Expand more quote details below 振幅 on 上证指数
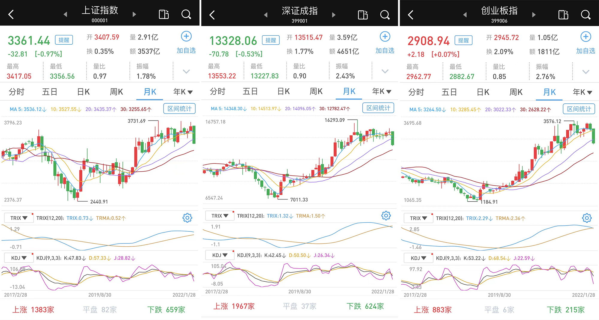Image resolution: width=599 pixels, height=320 pixels. [186, 72]
